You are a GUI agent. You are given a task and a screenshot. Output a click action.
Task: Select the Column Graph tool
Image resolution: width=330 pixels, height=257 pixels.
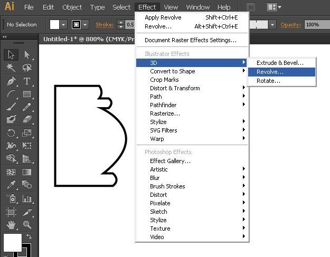[27, 198]
